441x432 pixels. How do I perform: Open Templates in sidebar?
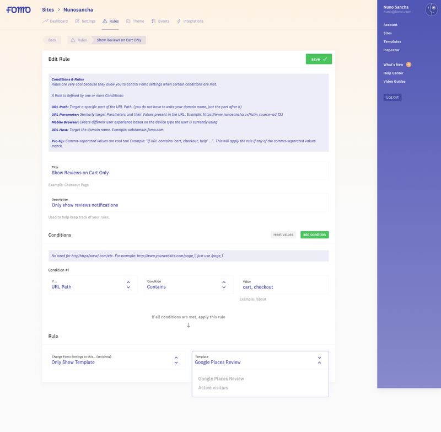click(x=392, y=41)
